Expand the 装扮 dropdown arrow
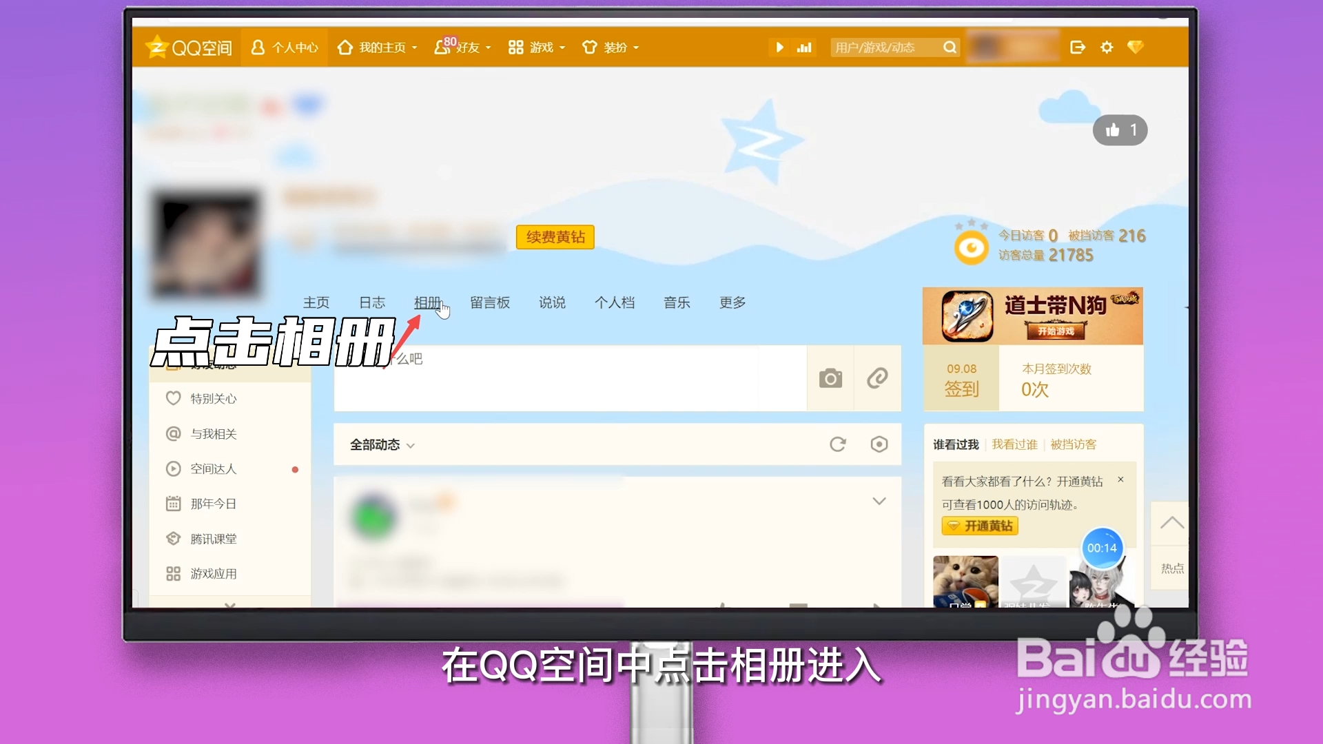1323x744 pixels. click(635, 48)
